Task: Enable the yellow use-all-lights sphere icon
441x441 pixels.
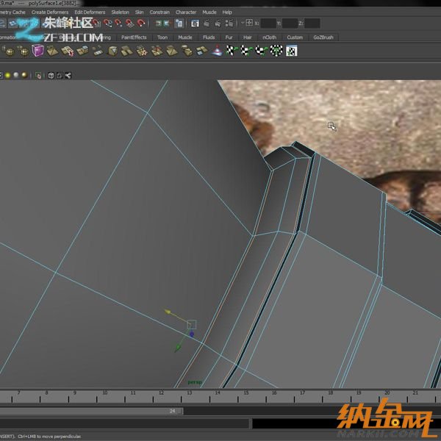Action: coord(7,75)
